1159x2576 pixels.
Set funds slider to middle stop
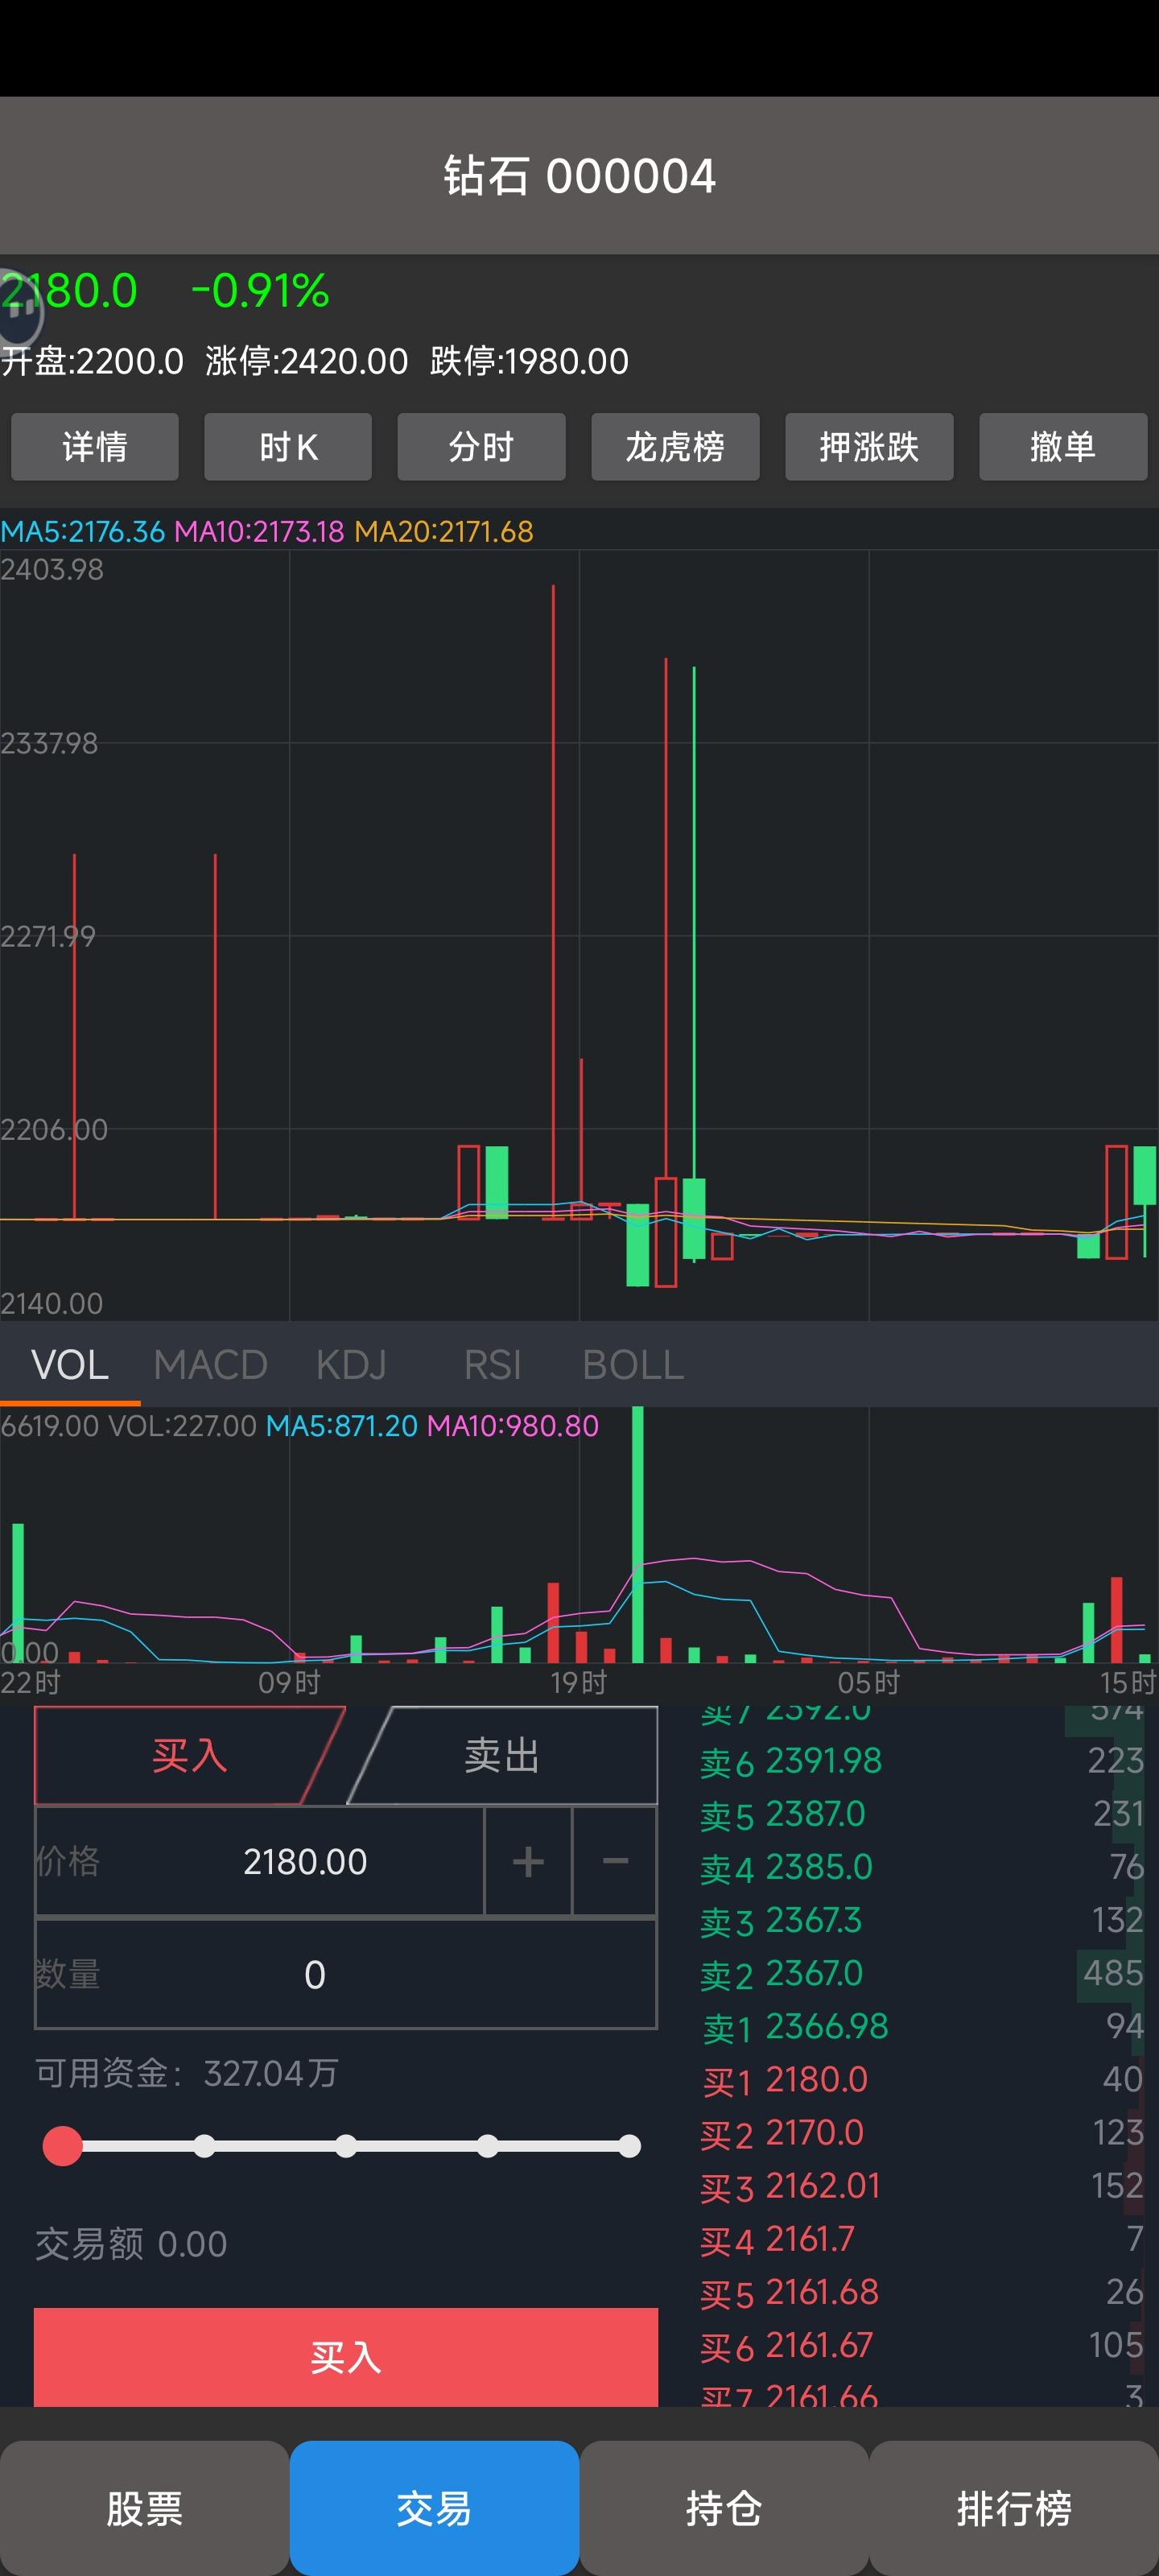point(346,2146)
